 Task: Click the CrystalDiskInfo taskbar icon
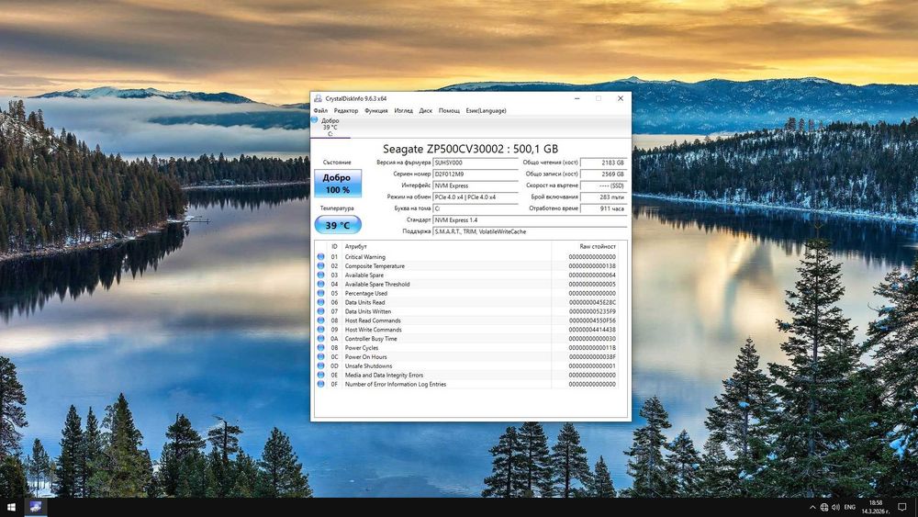(x=35, y=507)
